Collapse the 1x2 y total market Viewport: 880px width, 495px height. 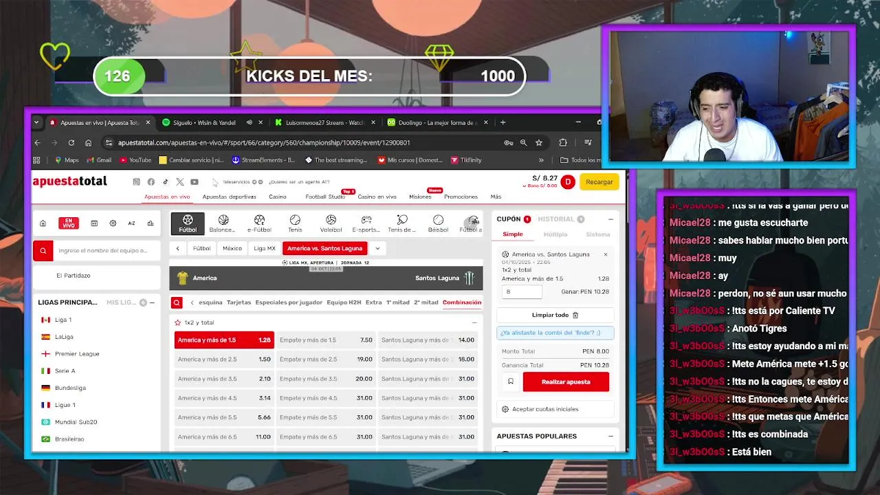(474, 322)
